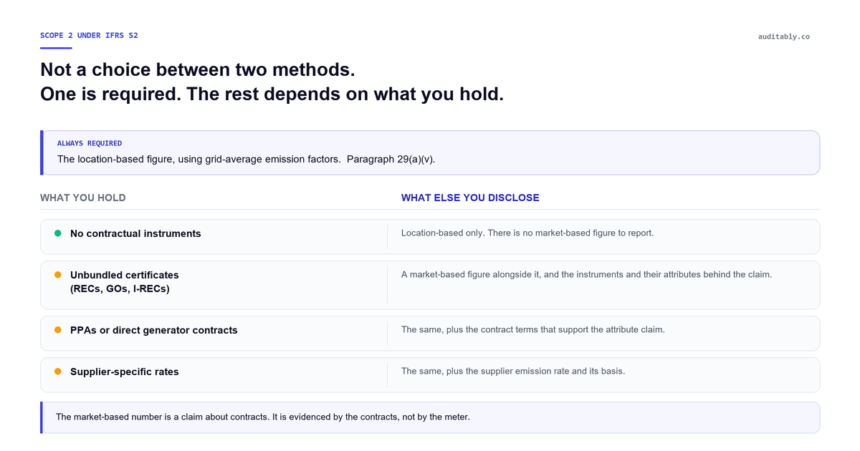Click the '(RECs, GOs, I-RECs)' subtitle
Image resolution: width=860 pixels, height=451 pixels.
120,288
